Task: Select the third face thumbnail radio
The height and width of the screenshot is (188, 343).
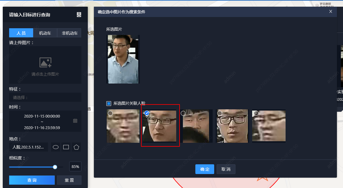Action: [x=183, y=113]
